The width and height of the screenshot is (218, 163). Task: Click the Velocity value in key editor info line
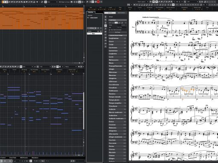(5, 72)
